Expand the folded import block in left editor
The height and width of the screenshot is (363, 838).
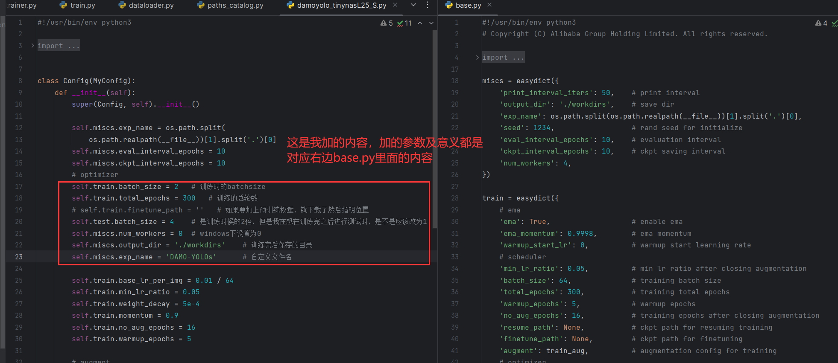(x=59, y=46)
